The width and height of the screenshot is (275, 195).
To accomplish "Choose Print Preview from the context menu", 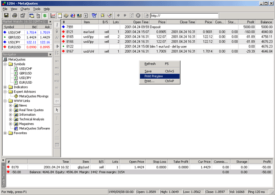I will tap(159, 76).
